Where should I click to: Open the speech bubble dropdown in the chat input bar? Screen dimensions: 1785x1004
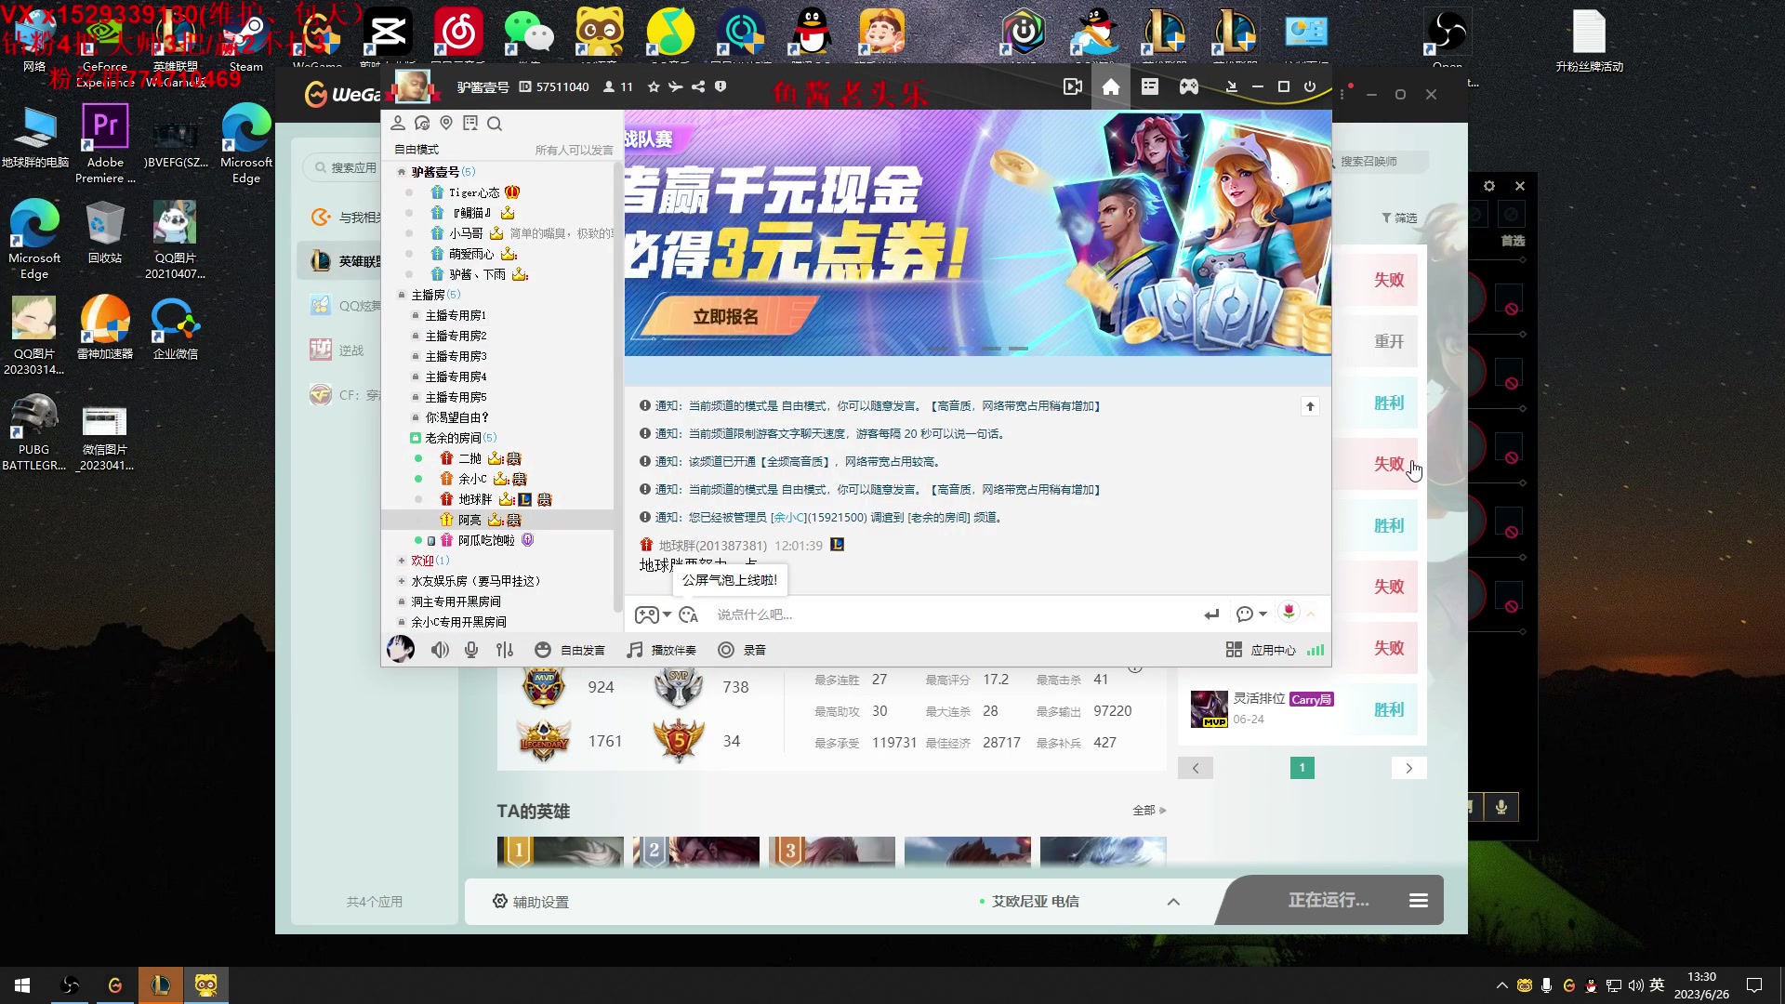coord(1251,614)
